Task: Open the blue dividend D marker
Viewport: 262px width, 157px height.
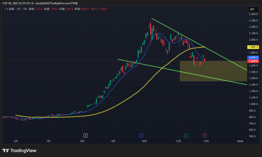Action: pos(141,135)
